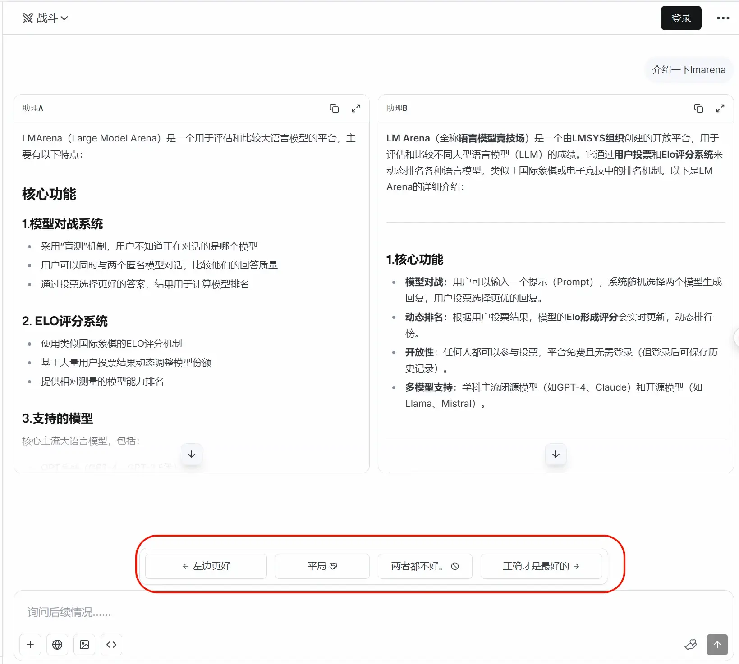Open the 战斗 mode dropdown
Screen dimensions: 739x664
[45, 18]
